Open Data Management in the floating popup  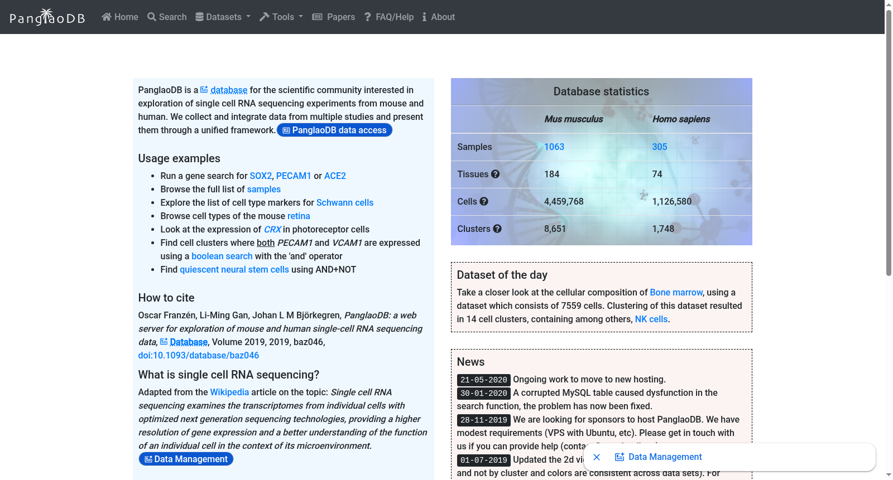[x=659, y=457]
